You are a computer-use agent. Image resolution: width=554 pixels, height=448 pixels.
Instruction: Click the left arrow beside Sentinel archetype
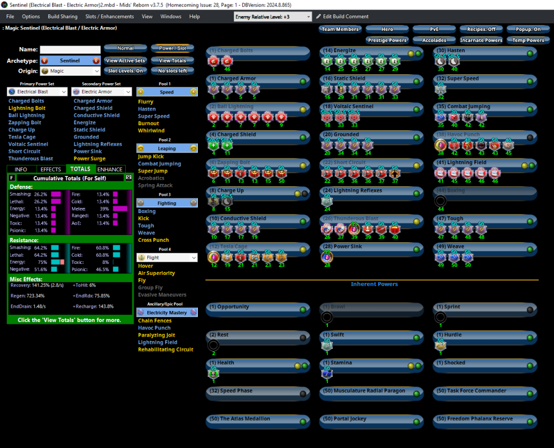(x=45, y=60)
